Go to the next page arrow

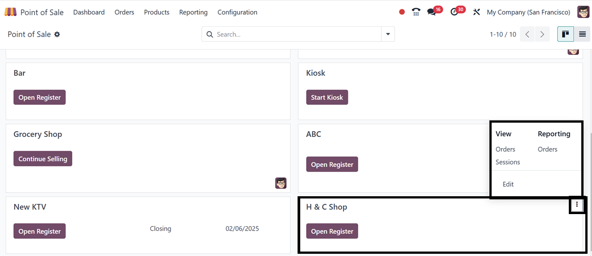[542, 34]
